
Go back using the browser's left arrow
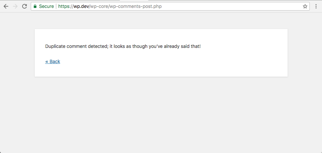pos(6,6)
